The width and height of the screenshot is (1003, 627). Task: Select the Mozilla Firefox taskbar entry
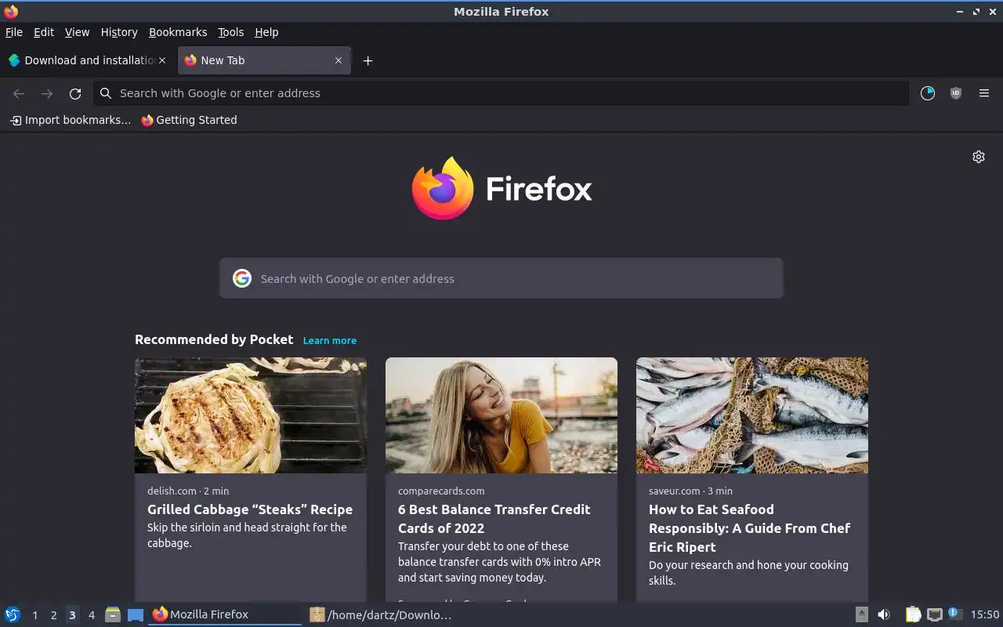225,614
